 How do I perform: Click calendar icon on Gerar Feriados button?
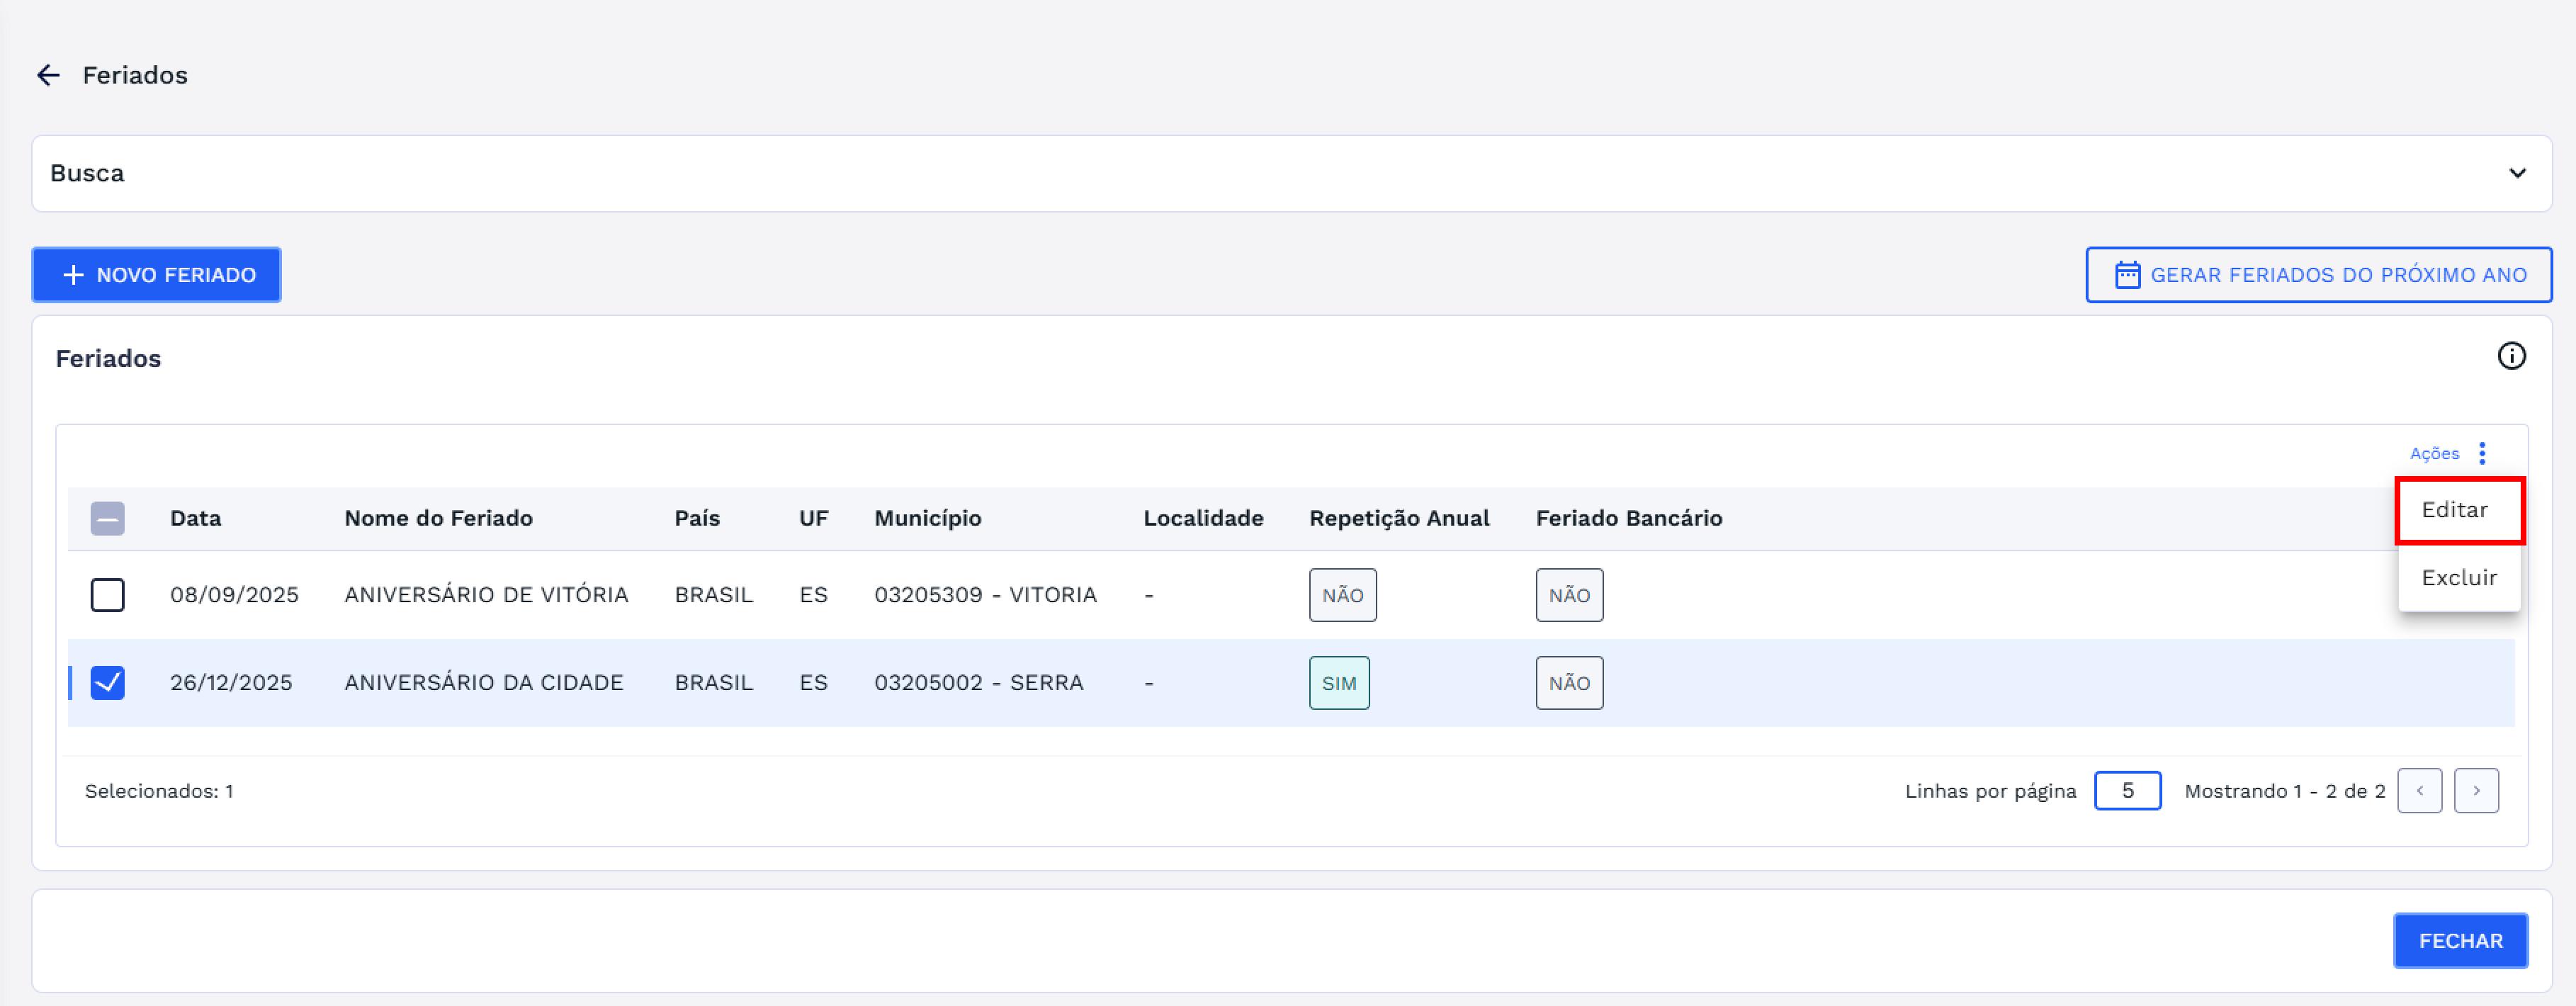click(x=2127, y=275)
